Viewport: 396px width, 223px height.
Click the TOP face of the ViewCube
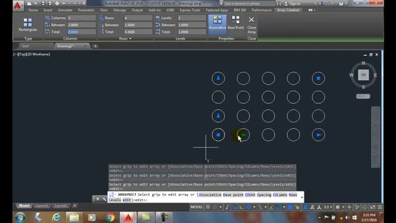click(x=363, y=75)
